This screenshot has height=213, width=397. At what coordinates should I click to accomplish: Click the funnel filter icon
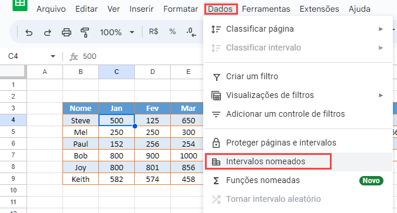pyautogui.click(x=217, y=77)
